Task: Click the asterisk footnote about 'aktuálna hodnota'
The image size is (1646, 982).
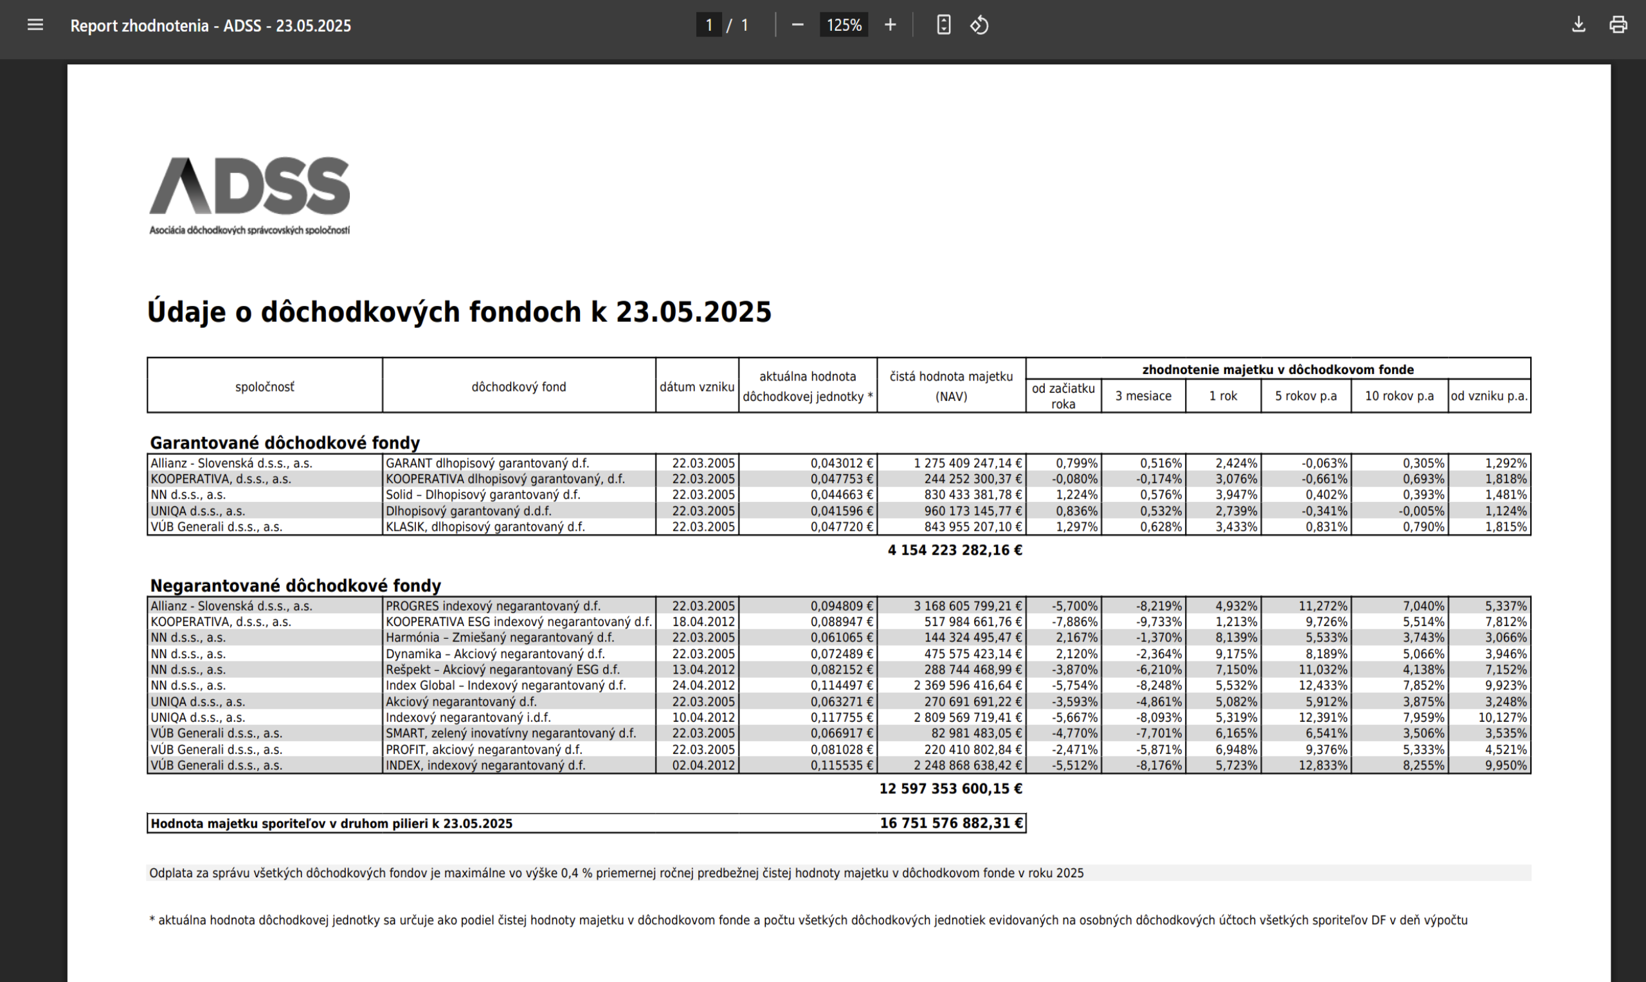Action: pos(808,920)
